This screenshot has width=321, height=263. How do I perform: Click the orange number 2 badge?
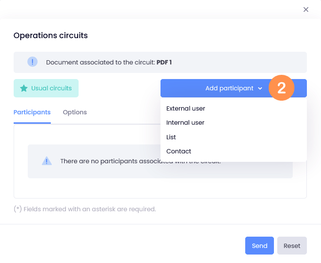click(281, 88)
